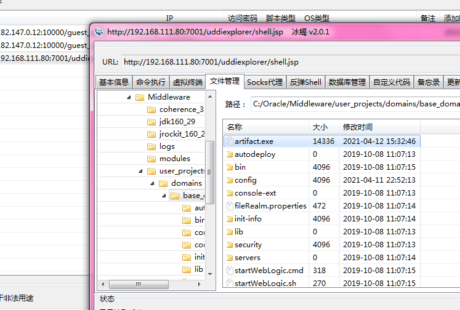
Task: Click 脚本类型 column header in background window
Action: [x=280, y=18]
